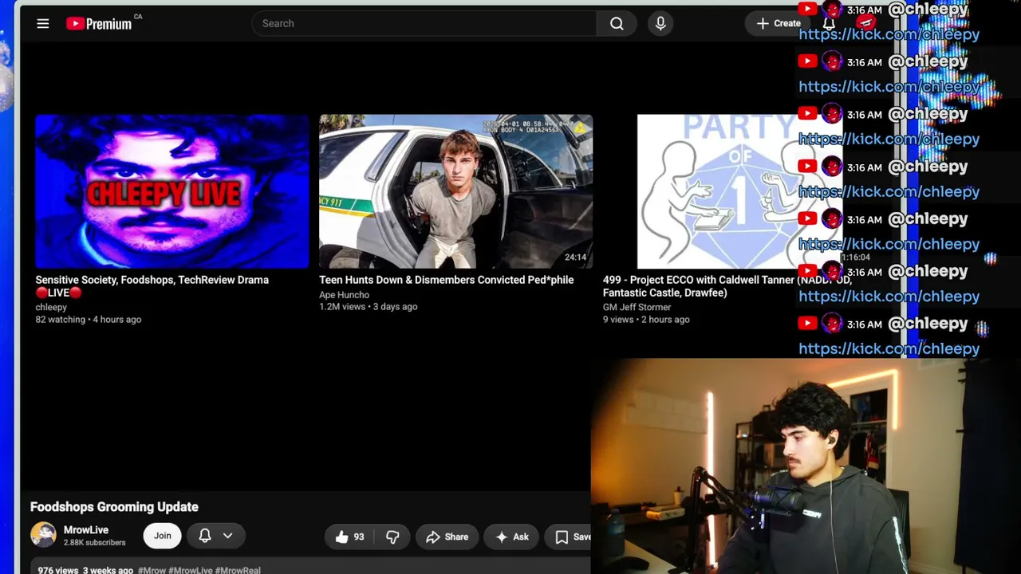The height and width of the screenshot is (574, 1021).
Task: Start voice search with the microphone
Action: [x=660, y=24]
